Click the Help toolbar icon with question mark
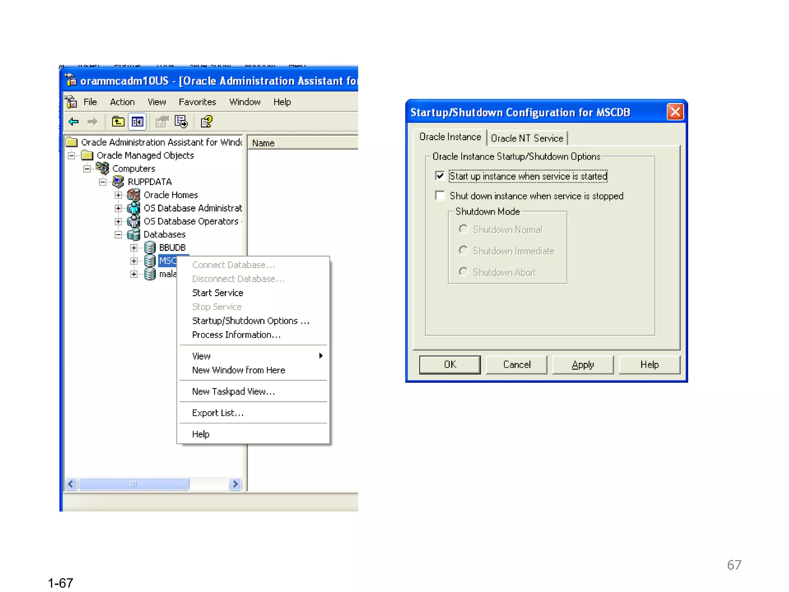 [x=206, y=122]
